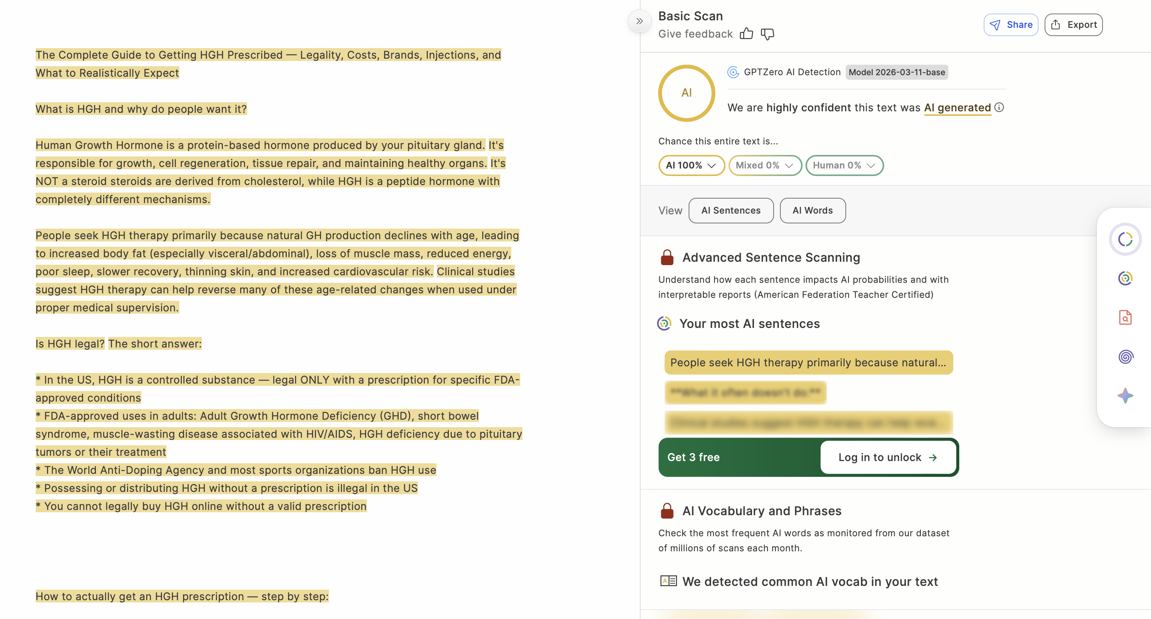
Task: Click Log in to unlock
Action: click(x=888, y=457)
